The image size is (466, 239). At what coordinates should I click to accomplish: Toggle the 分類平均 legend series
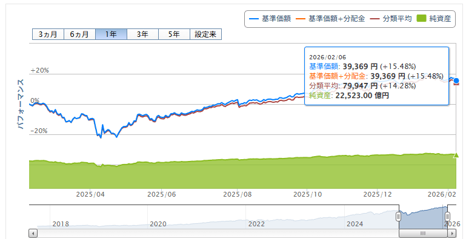tap(391, 19)
